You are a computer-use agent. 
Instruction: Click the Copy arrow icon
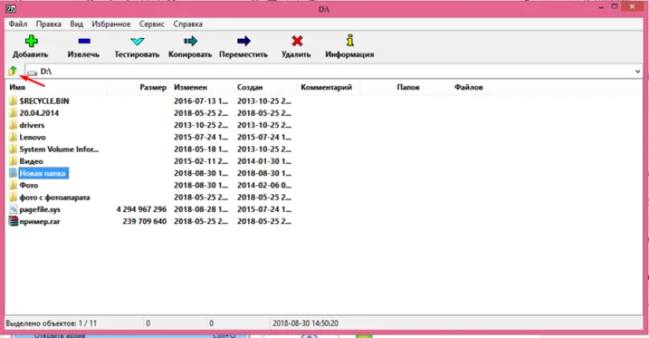pos(190,41)
